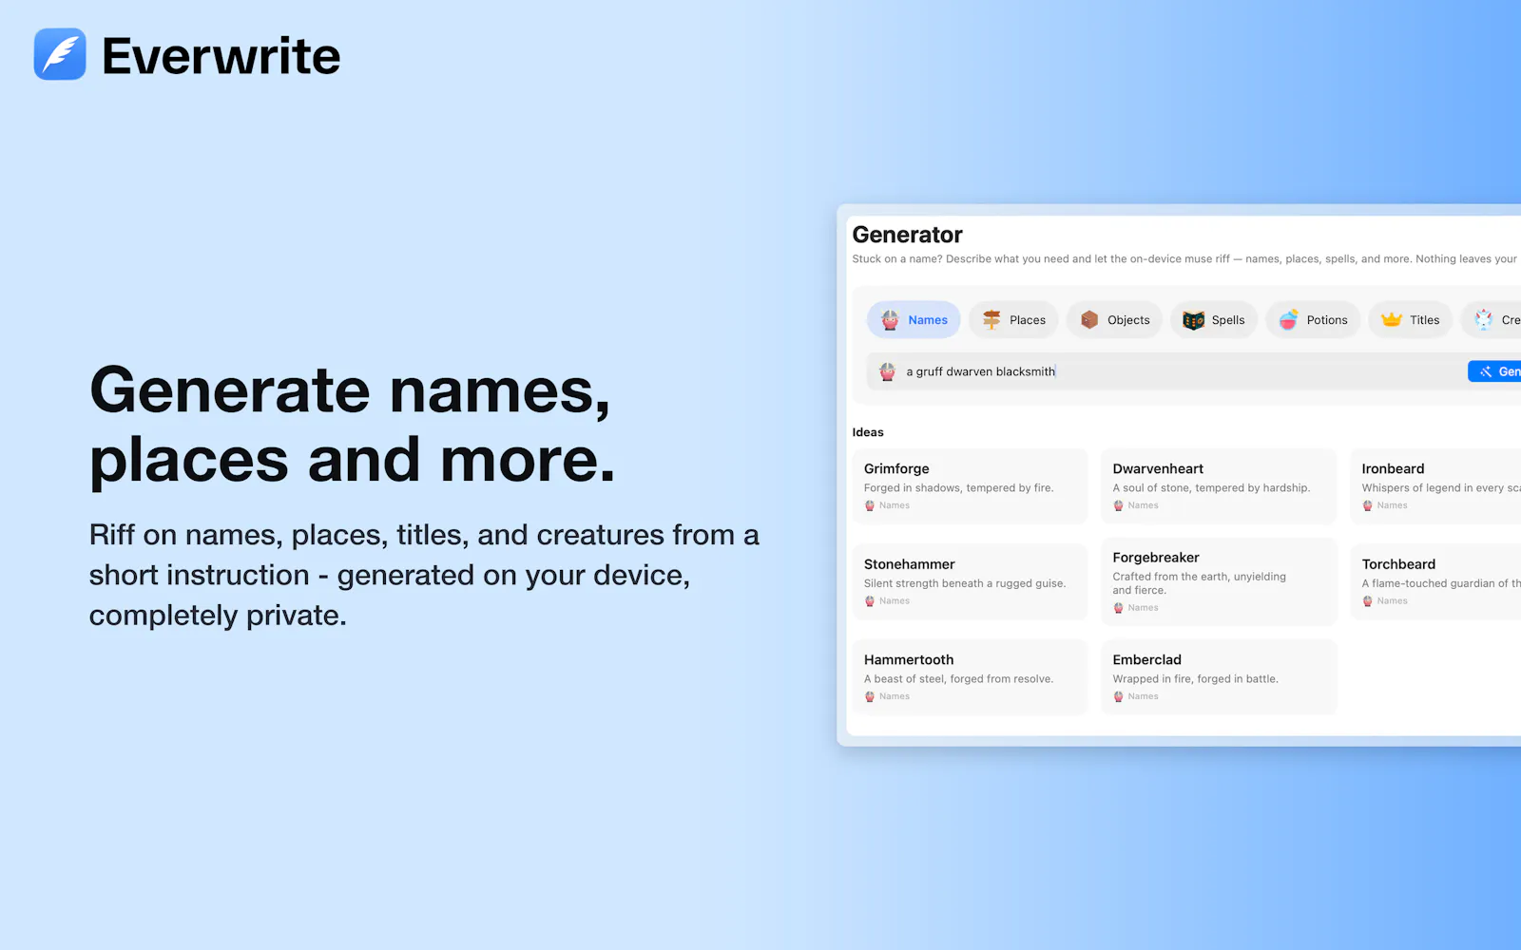Image resolution: width=1521 pixels, height=950 pixels.
Task: Click 'Crafted from the earth, unyielding and fierce.'
Action: coord(1200,583)
